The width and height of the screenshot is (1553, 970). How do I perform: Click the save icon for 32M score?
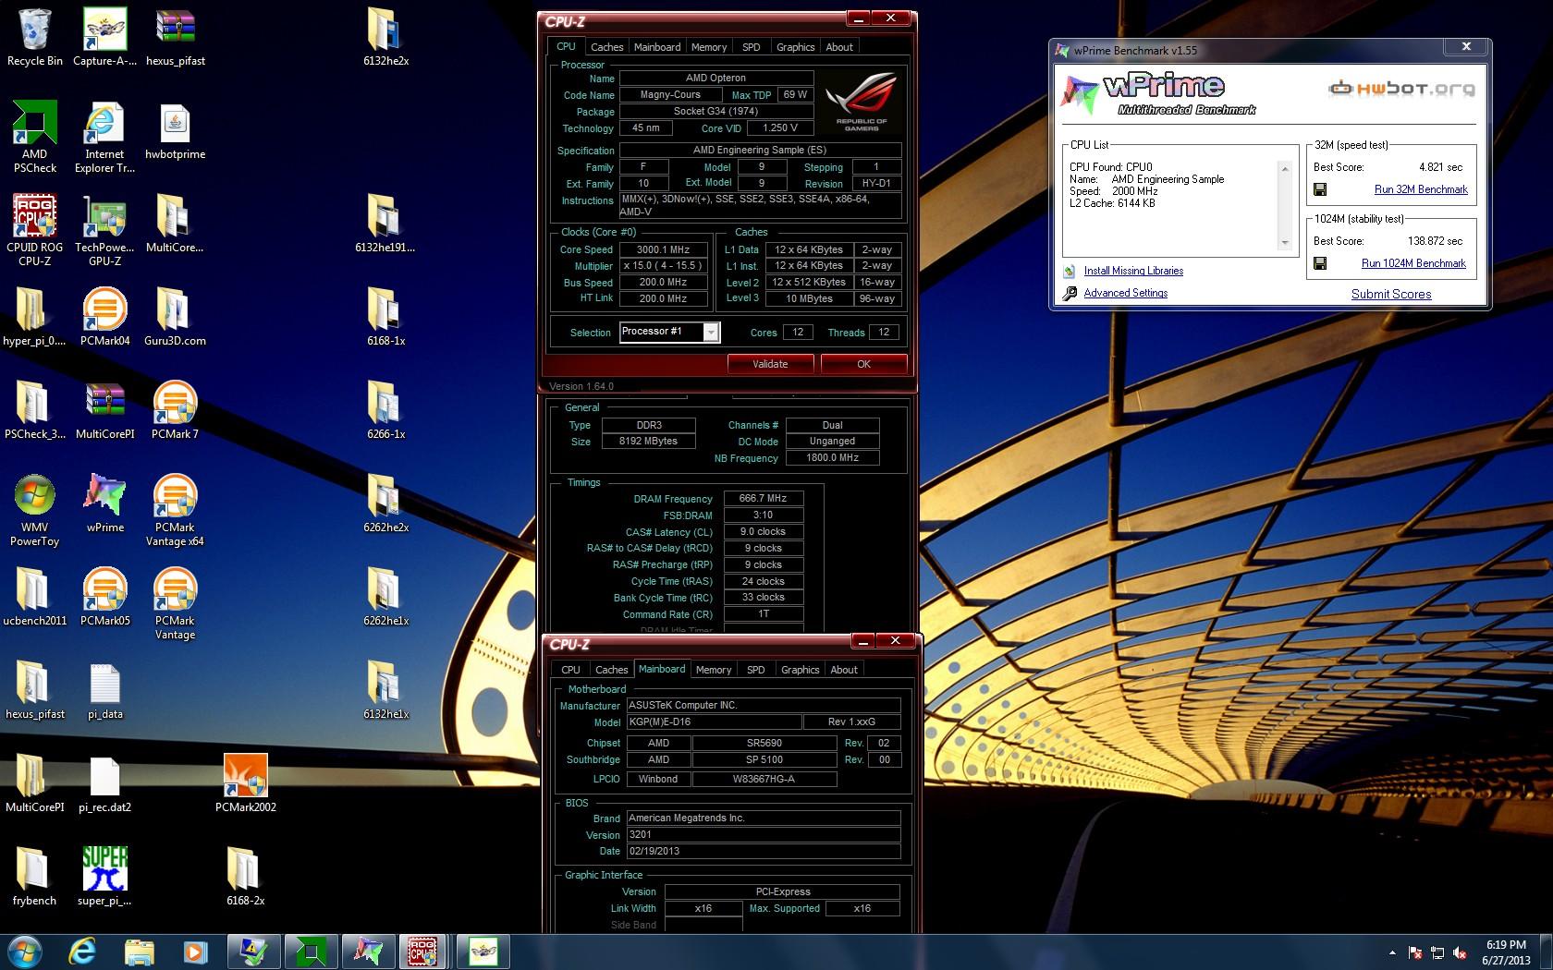pos(1320,189)
